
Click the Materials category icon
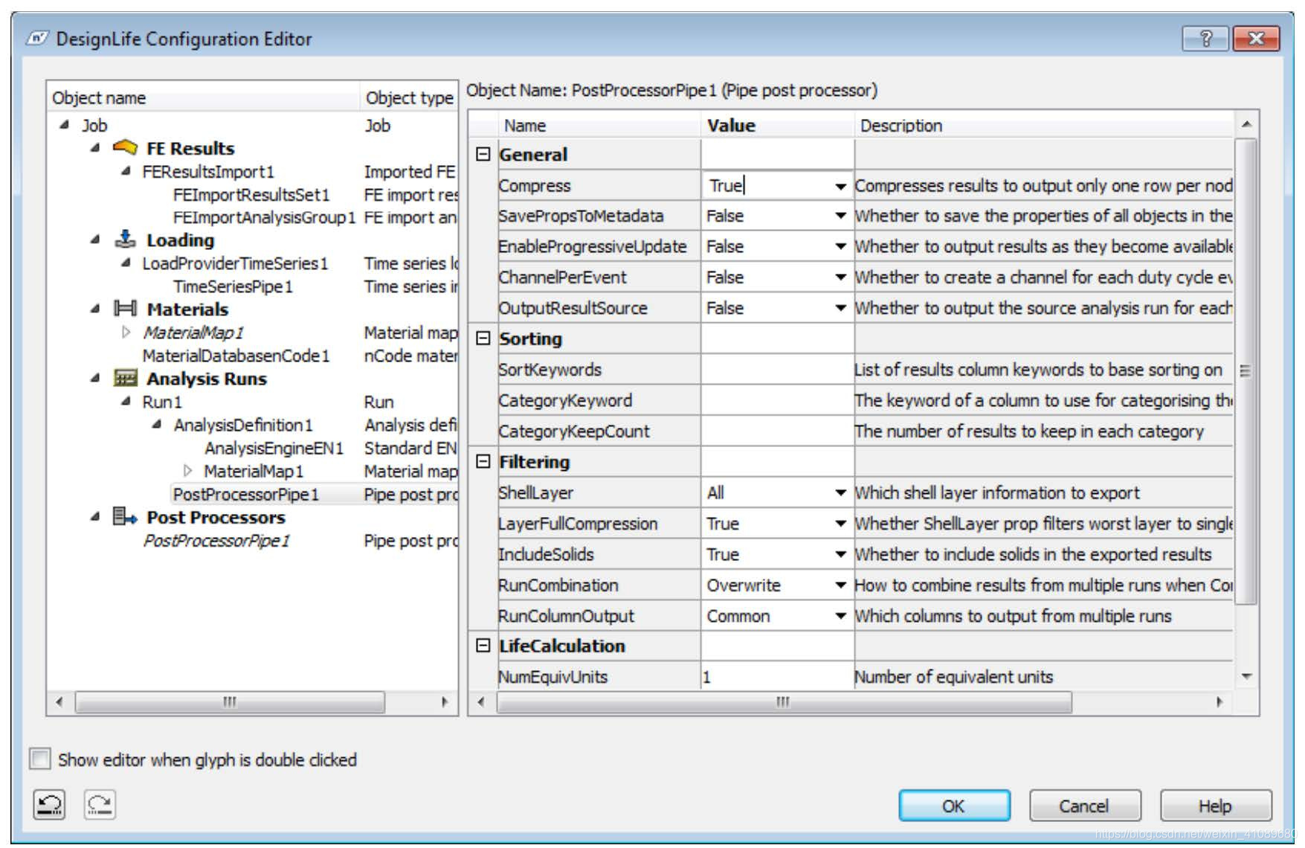coord(125,309)
